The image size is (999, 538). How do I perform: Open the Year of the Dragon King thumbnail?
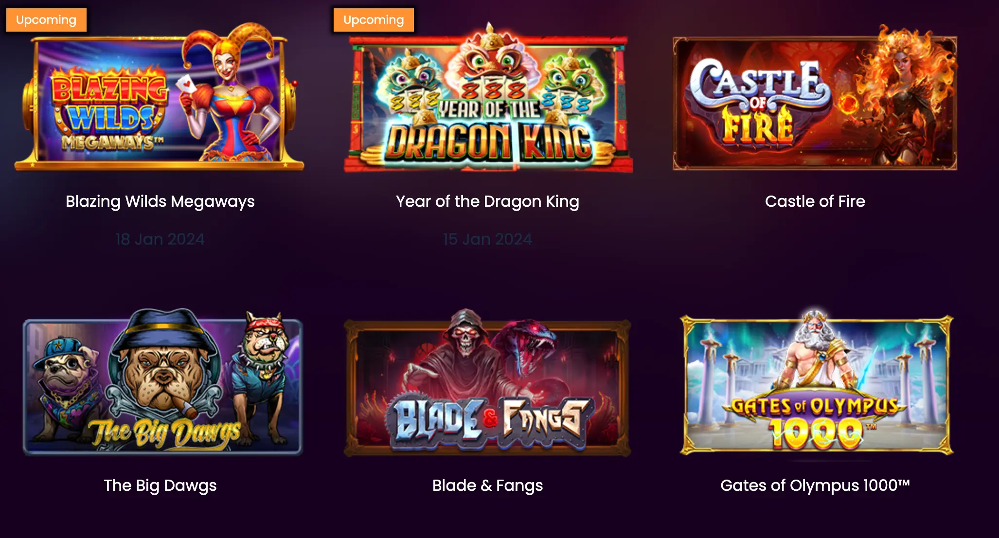(x=488, y=97)
